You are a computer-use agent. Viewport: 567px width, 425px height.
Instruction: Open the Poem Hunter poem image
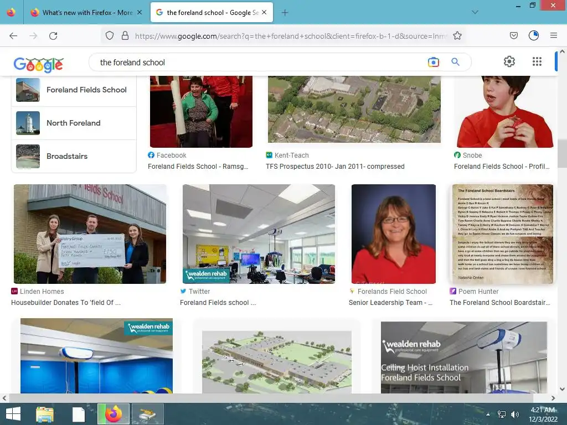tap(502, 234)
